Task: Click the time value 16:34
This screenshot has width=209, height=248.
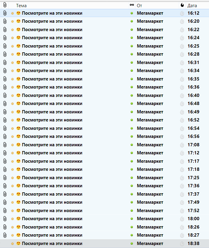Action: pyautogui.click(x=193, y=71)
